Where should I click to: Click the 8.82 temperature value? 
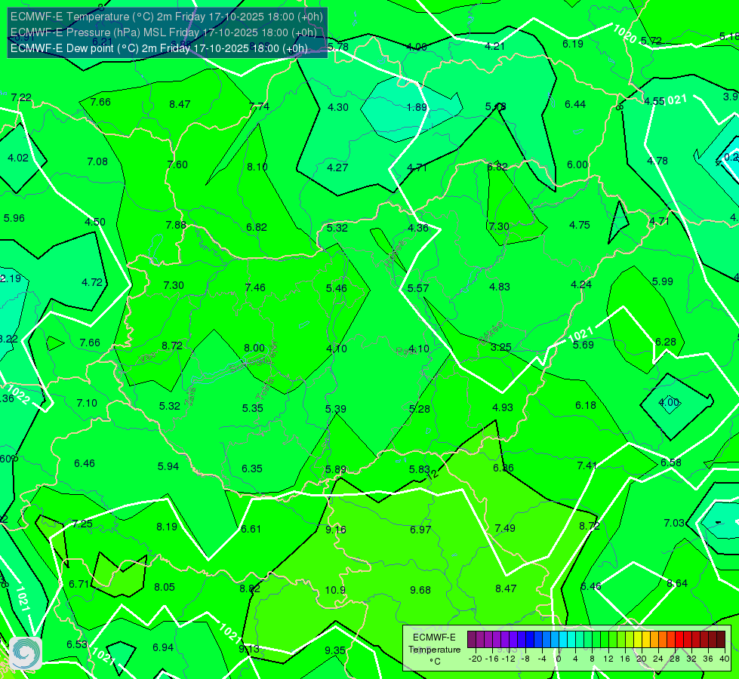[x=250, y=588]
